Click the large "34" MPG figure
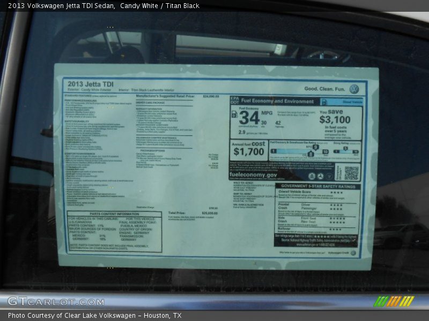This screenshot has height=321, width=429. pos(249,118)
